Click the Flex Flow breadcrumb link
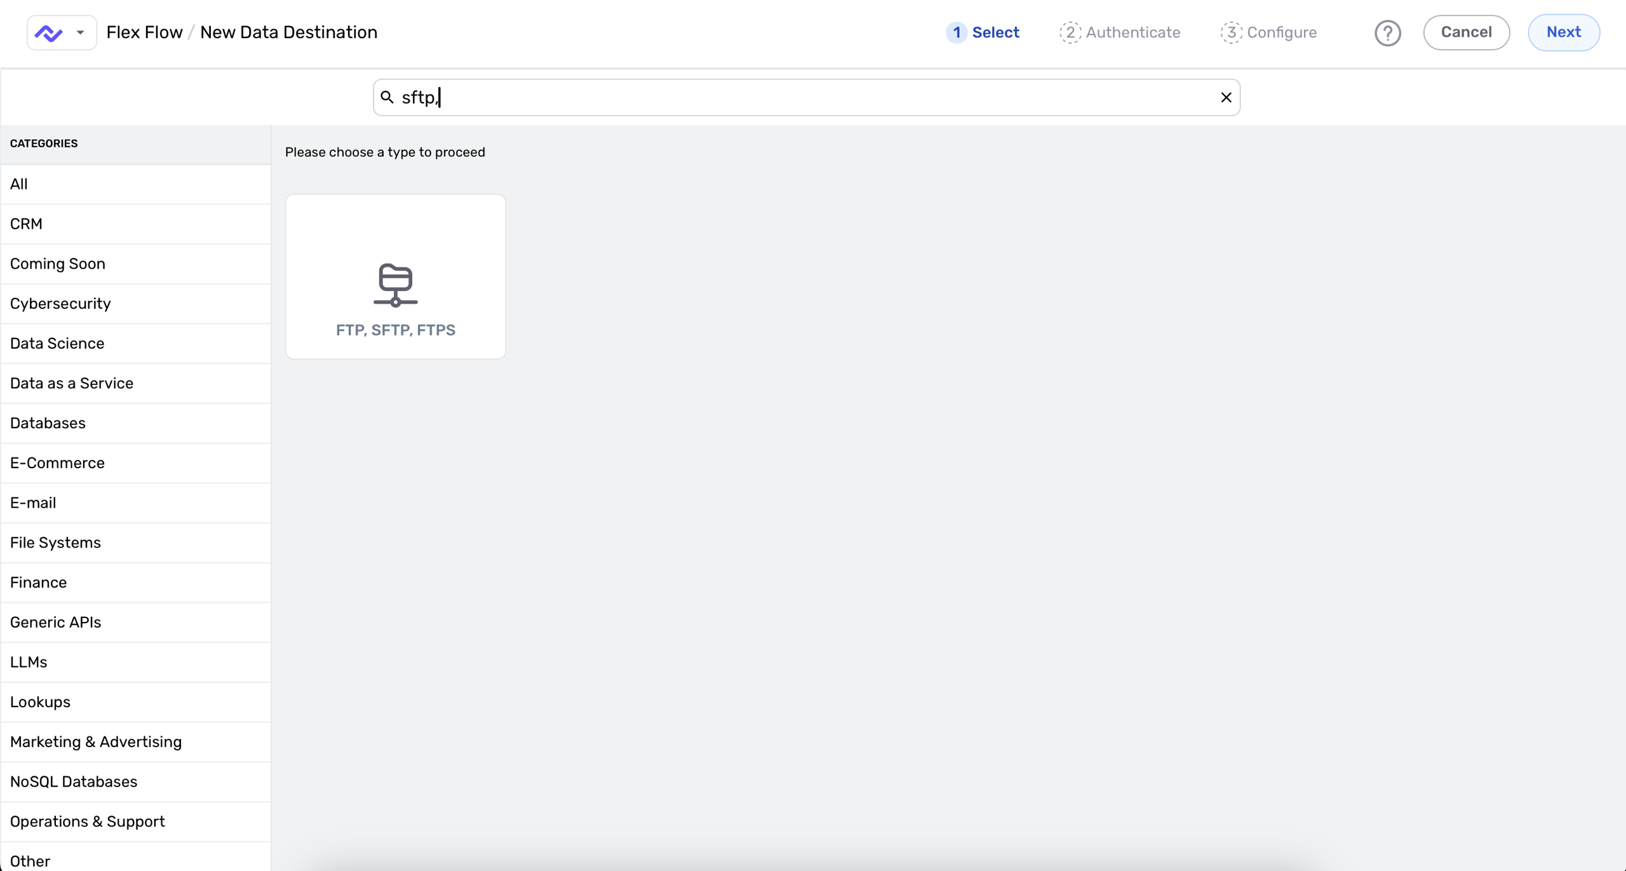The image size is (1626, 871). pyautogui.click(x=144, y=32)
